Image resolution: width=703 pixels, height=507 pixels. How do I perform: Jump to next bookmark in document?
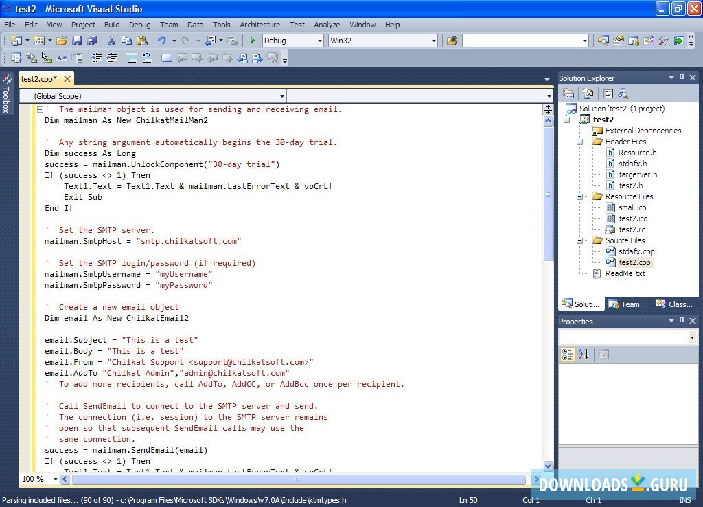pyautogui.click(x=257, y=58)
